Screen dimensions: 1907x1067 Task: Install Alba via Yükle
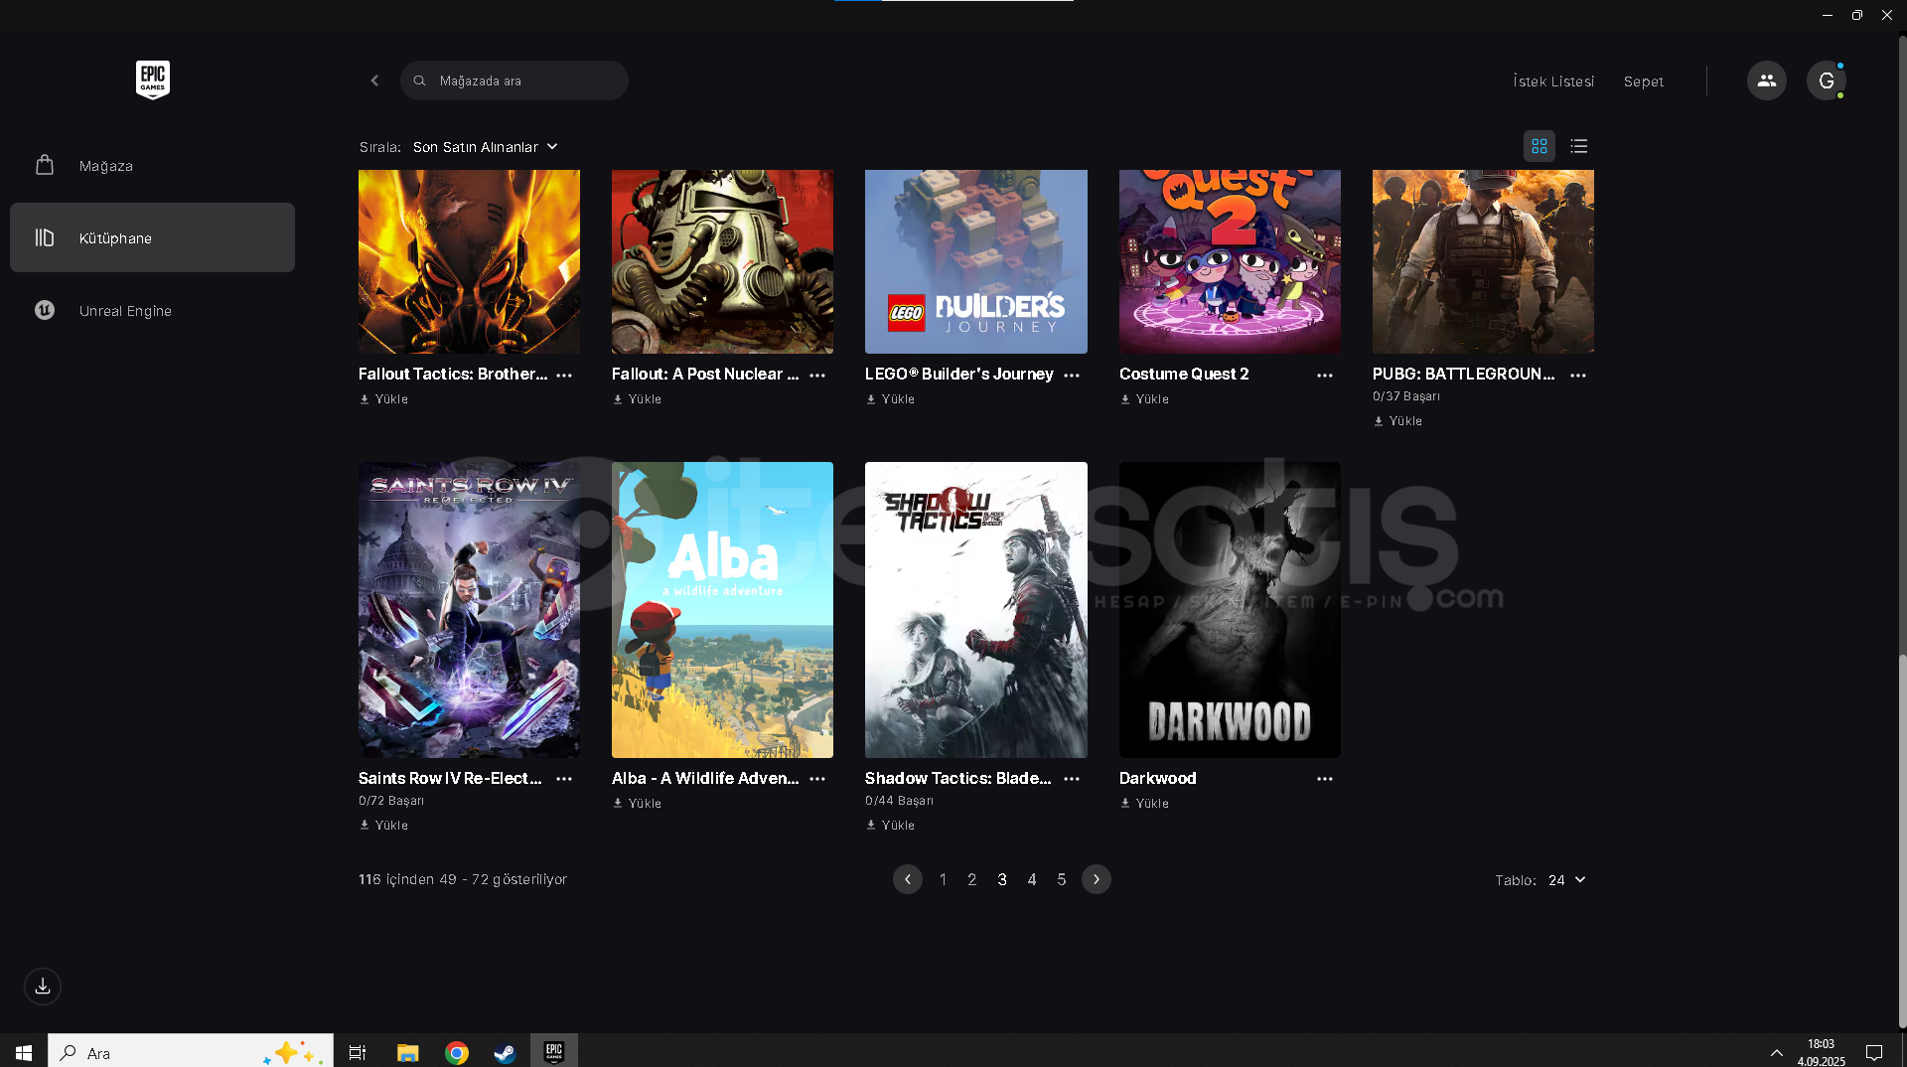point(637,804)
